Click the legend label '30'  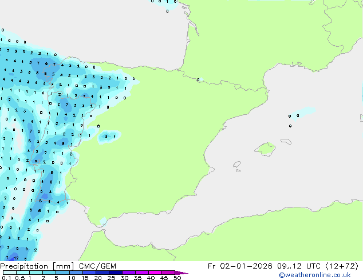pos(124,278)
